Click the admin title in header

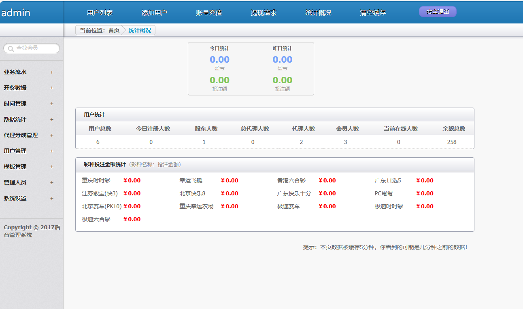[x=16, y=13]
